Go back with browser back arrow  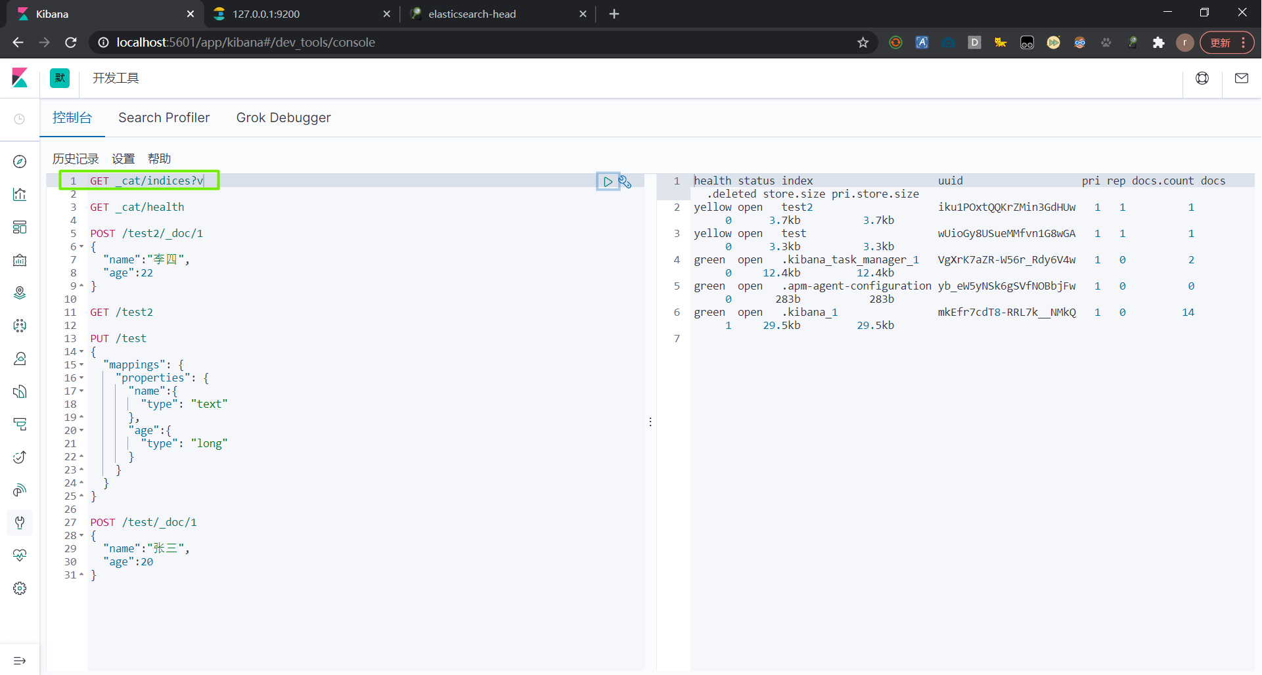18,43
